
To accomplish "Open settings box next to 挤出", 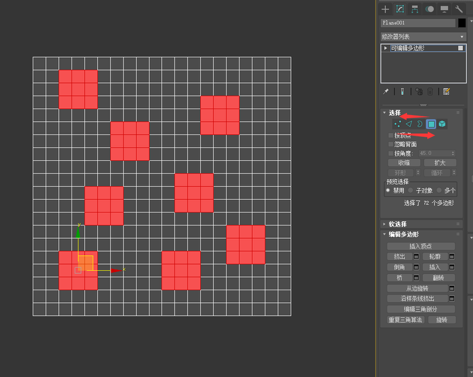I will tap(417, 256).
